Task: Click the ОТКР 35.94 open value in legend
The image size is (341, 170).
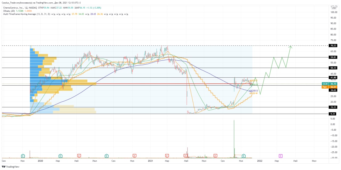Action: (44, 8)
